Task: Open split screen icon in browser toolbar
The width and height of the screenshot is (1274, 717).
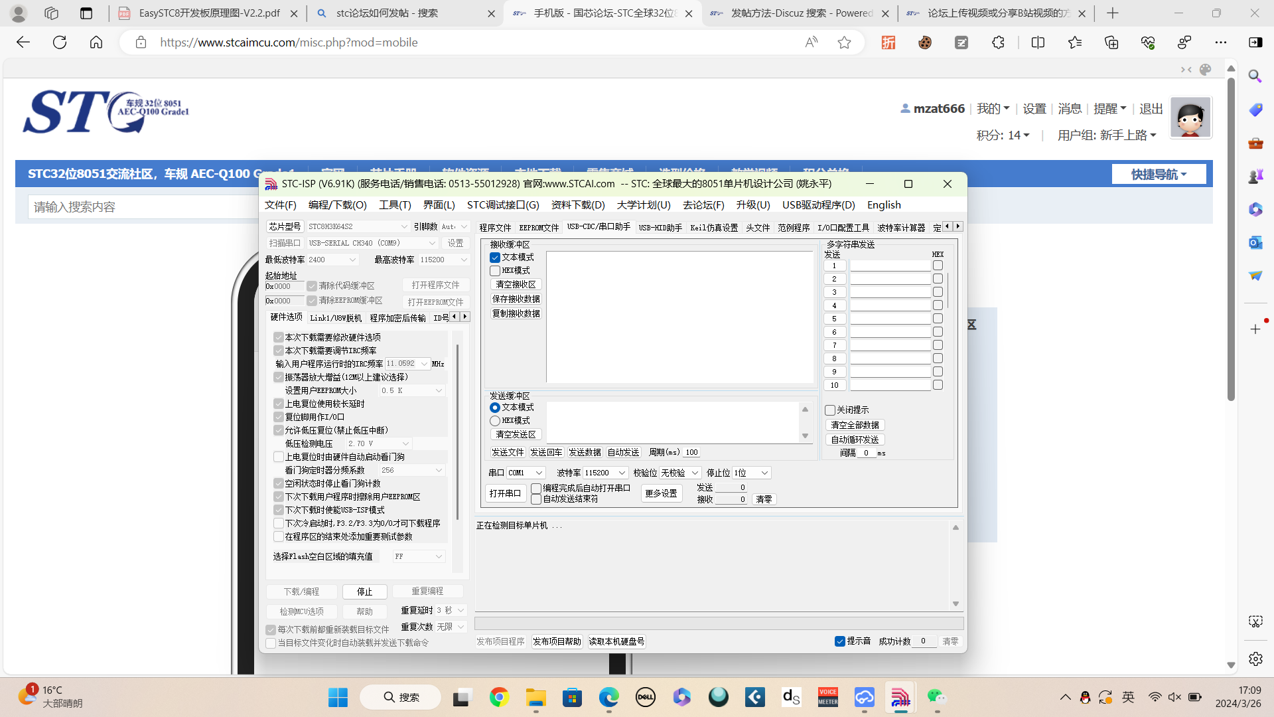Action: tap(1038, 42)
